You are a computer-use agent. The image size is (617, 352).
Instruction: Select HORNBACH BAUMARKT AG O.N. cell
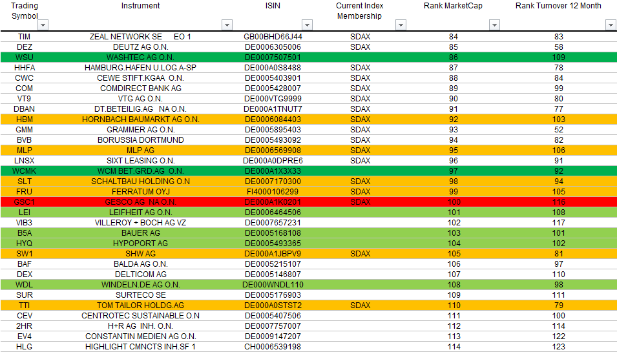[x=140, y=119]
